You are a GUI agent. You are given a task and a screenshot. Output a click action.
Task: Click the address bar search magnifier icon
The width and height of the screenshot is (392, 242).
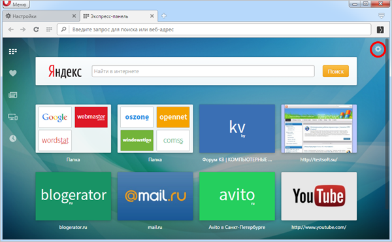tap(63, 29)
